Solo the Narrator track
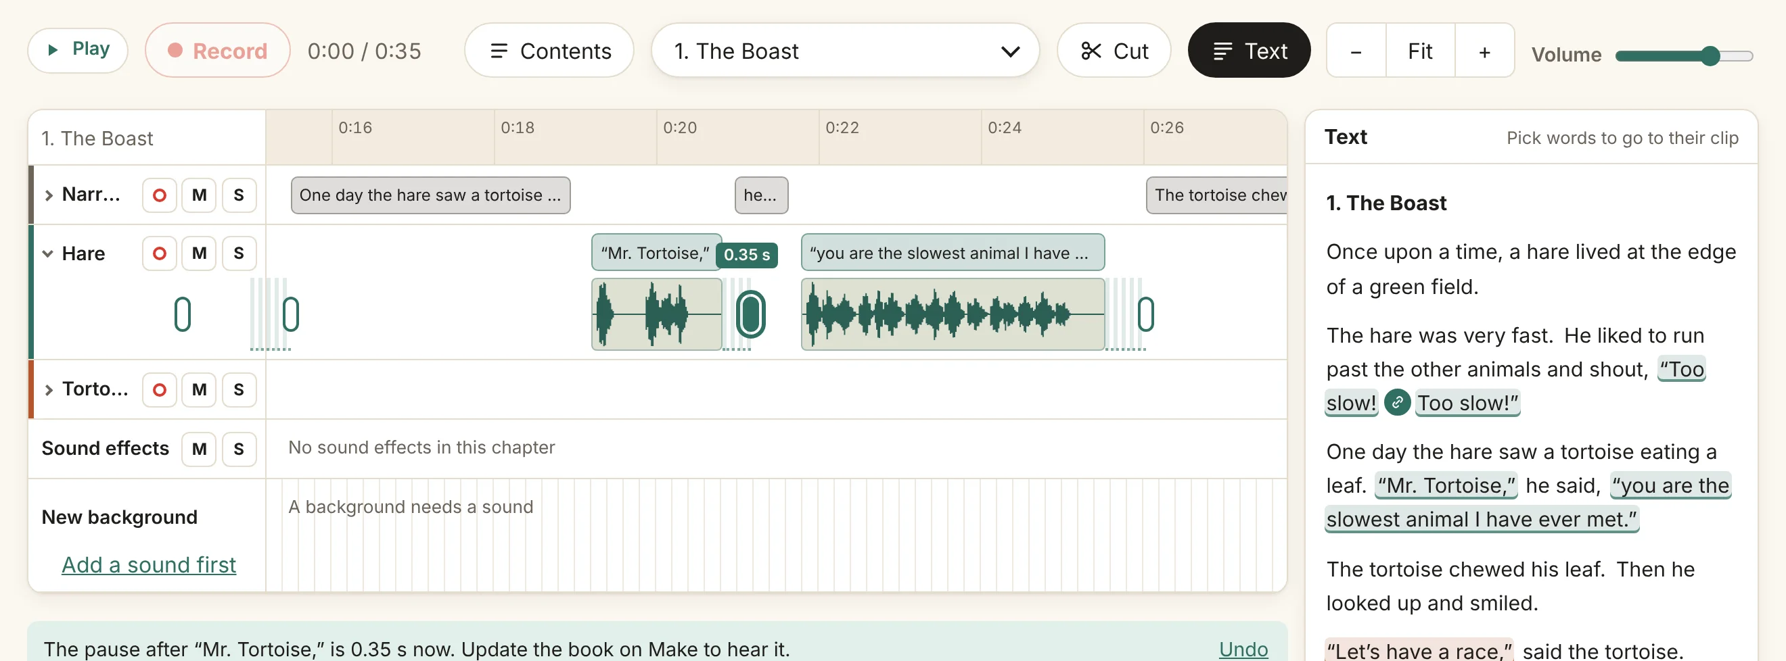1786x661 pixels. (239, 195)
